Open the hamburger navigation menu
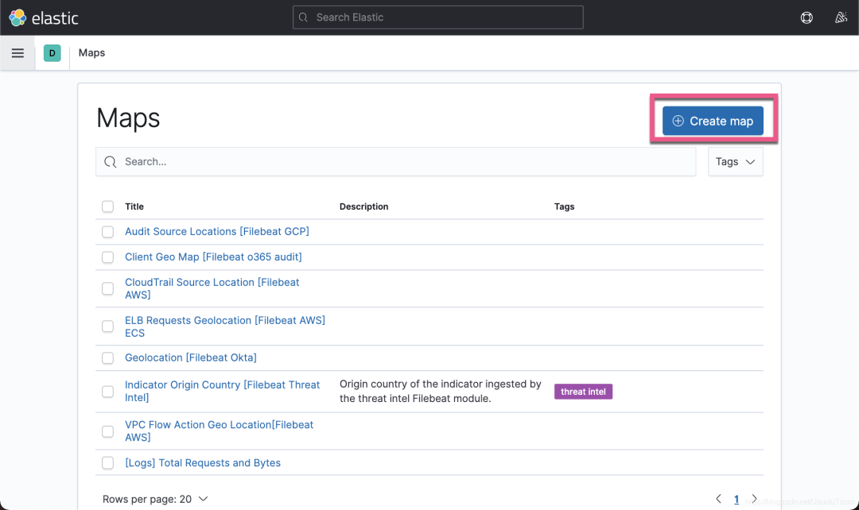The height and width of the screenshot is (510, 859). click(x=17, y=53)
